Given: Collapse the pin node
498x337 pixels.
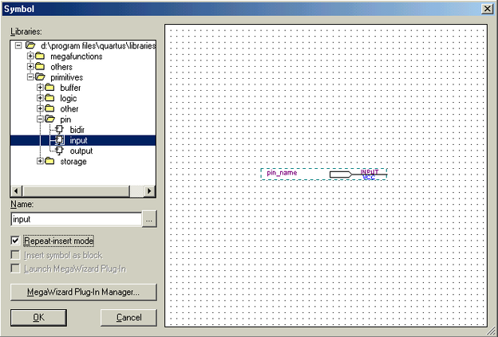Looking at the screenshot, I should tap(40, 120).
